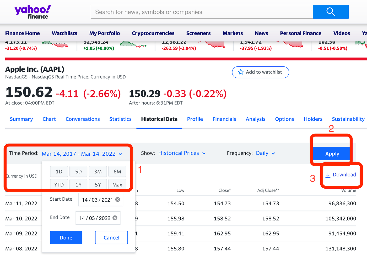Viewport: 367px width, 260px height.
Task: Click the Apple Inc. (AAPL) heading
Action: [x=35, y=69]
